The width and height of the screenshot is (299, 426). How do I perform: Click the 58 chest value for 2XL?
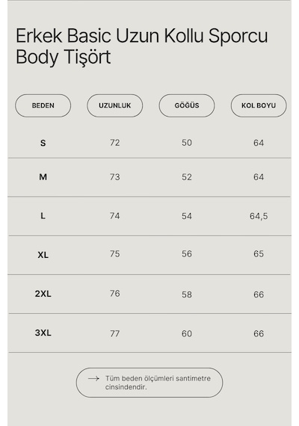tap(187, 294)
